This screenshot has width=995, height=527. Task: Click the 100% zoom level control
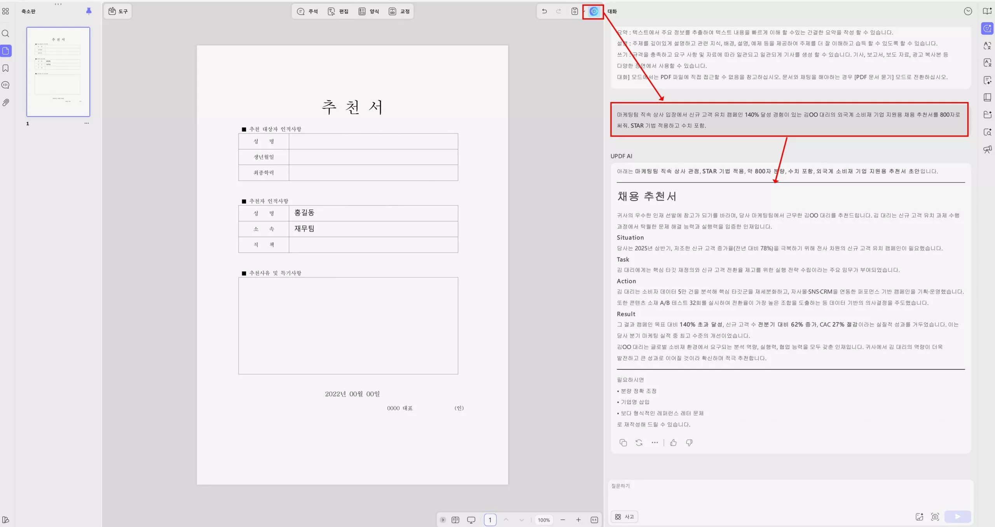coord(543,520)
